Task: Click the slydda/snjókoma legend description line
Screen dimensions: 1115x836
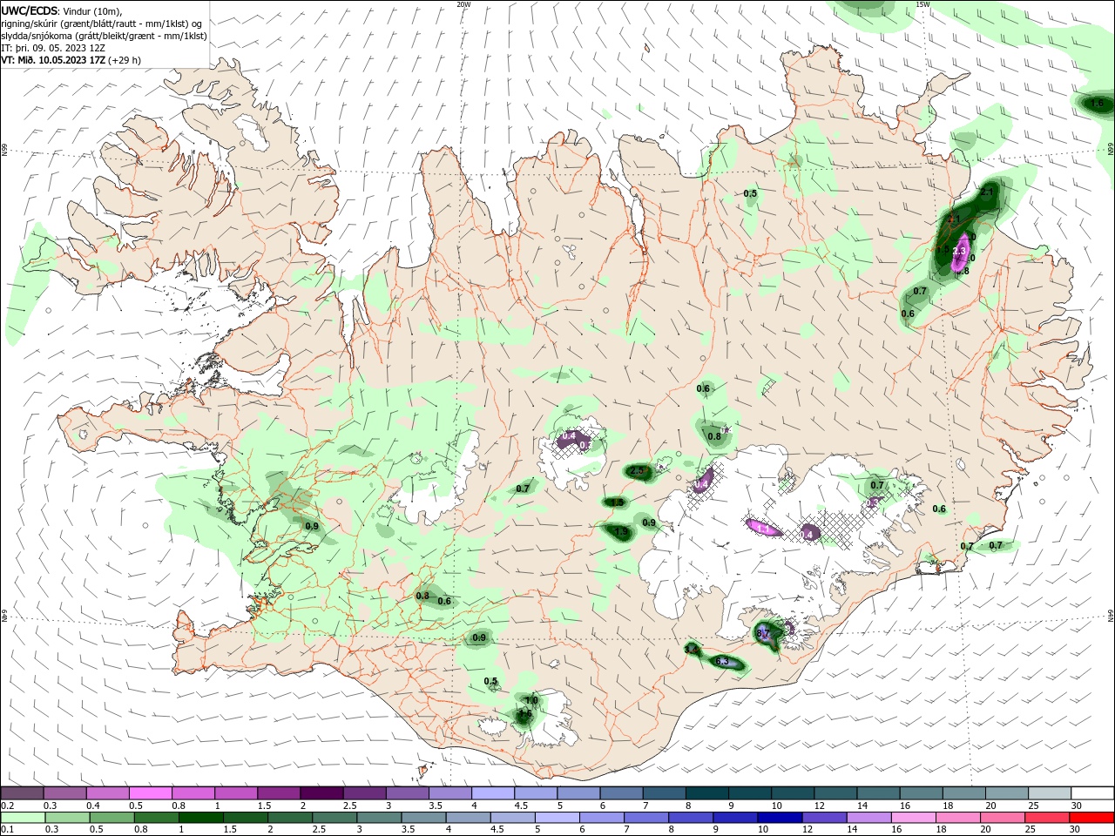Action: [x=104, y=36]
